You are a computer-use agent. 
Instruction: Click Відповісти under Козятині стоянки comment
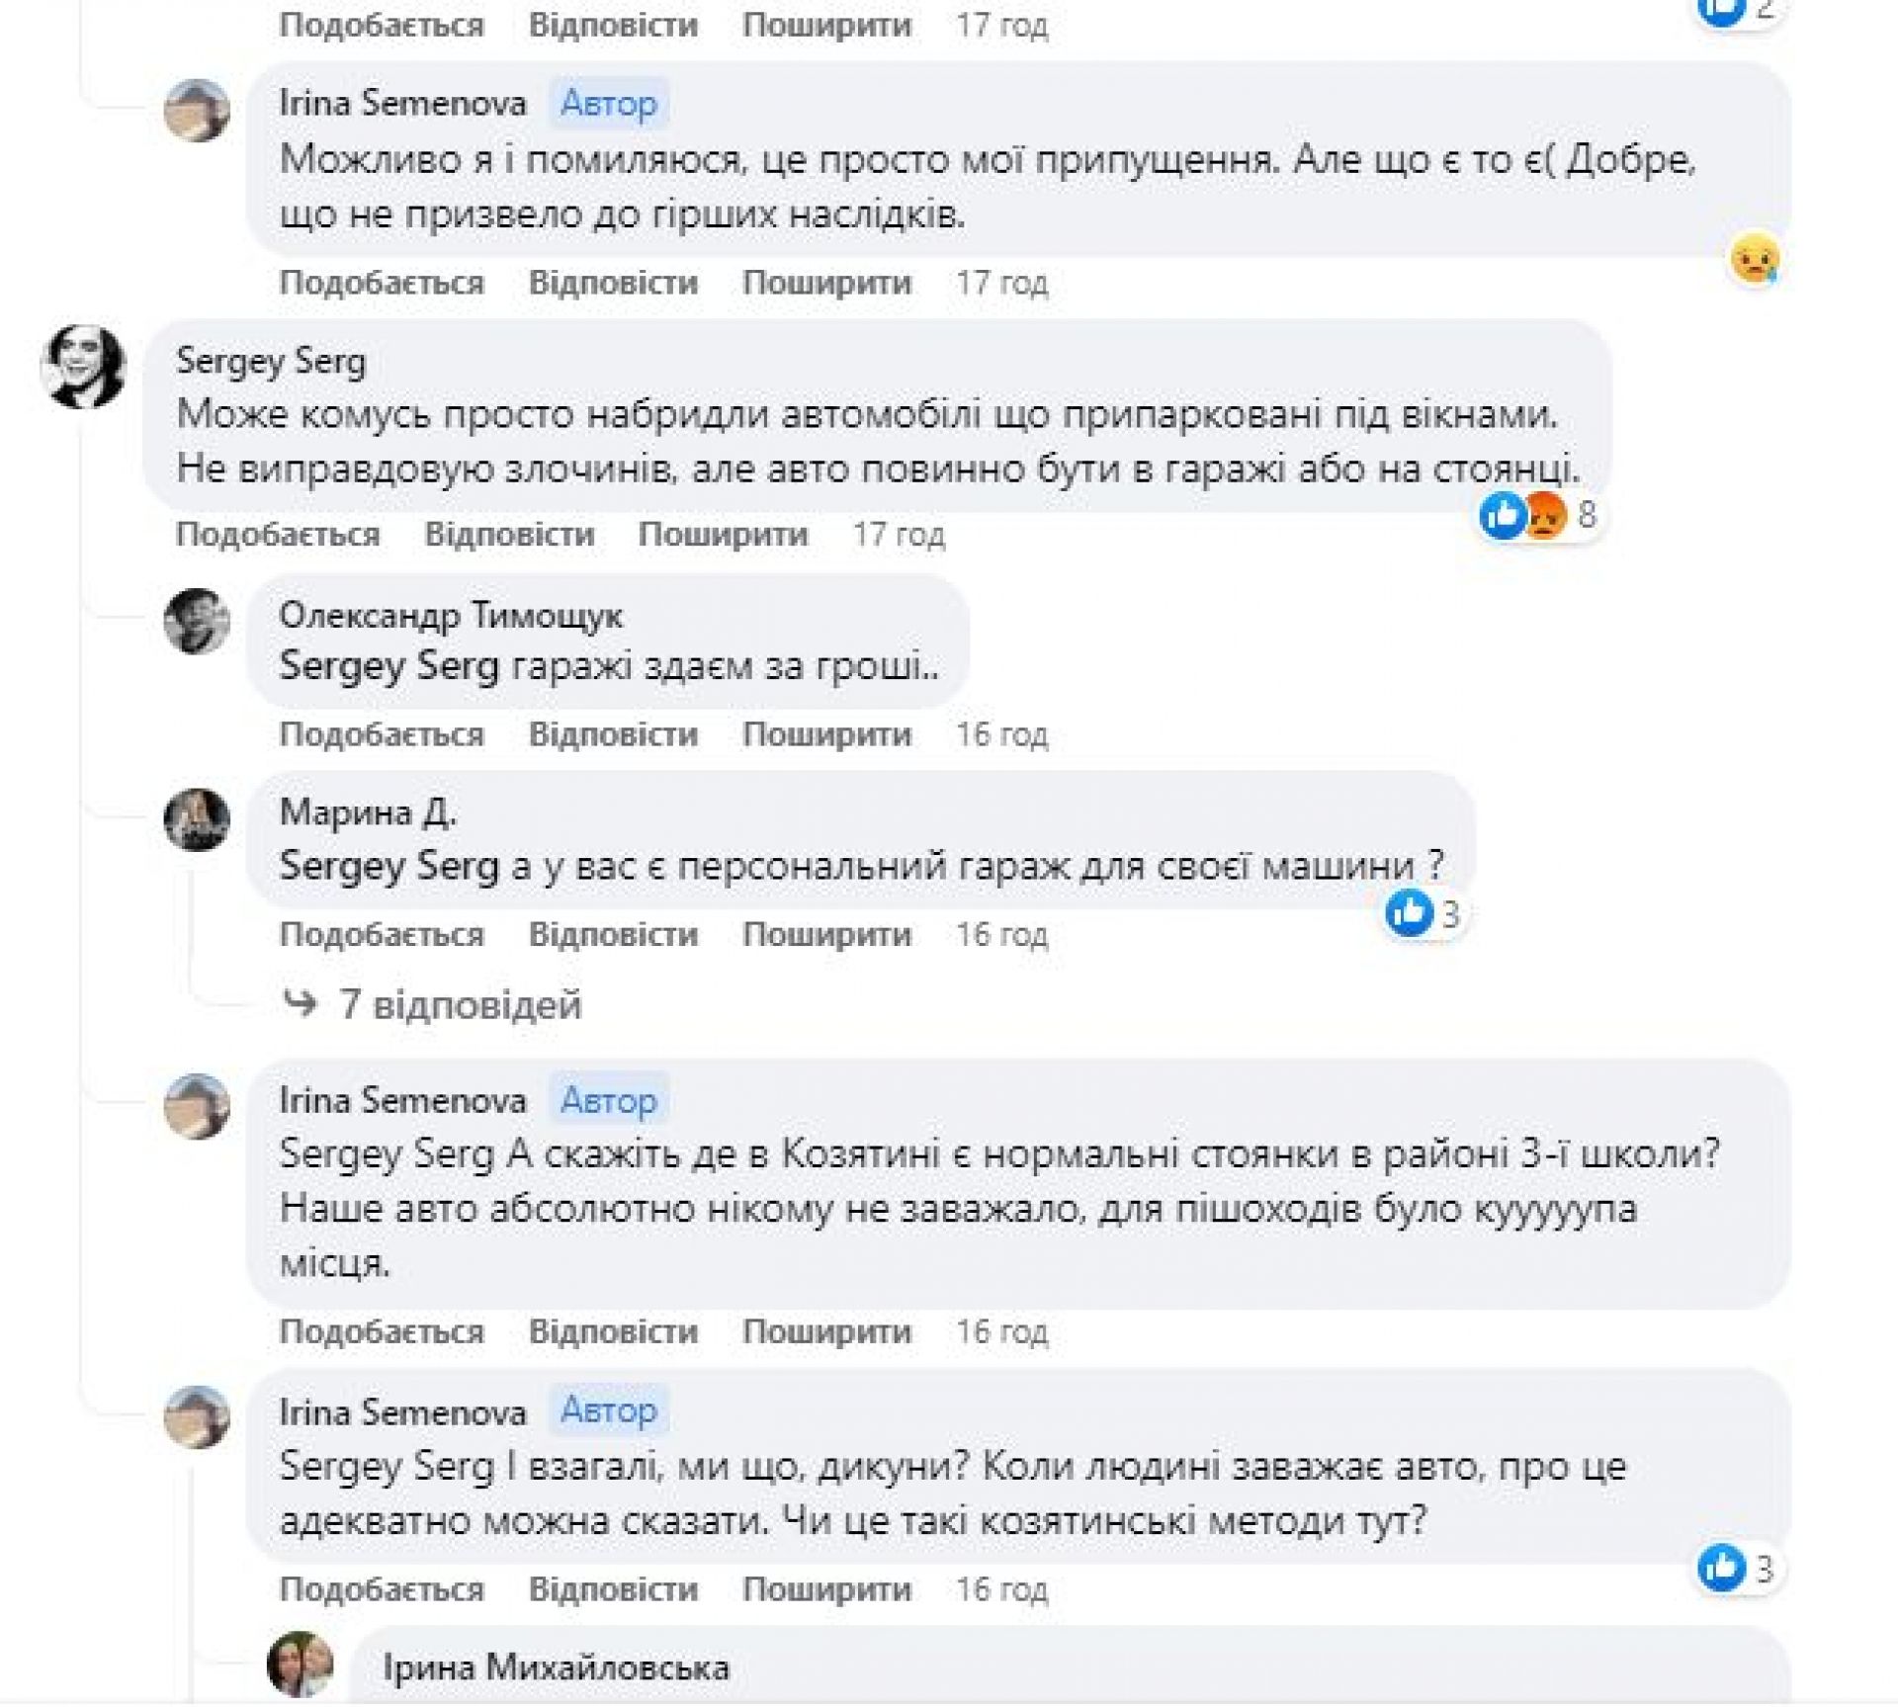point(613,1331)
